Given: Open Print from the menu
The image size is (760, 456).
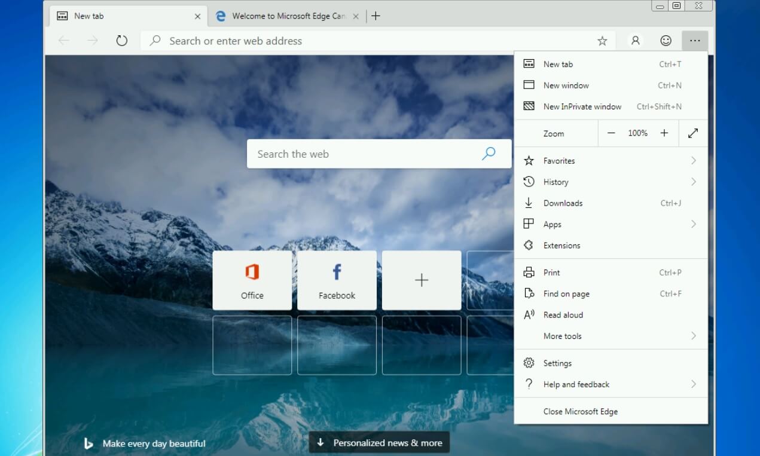Looking at the screenshot, I should click(551, 272).
